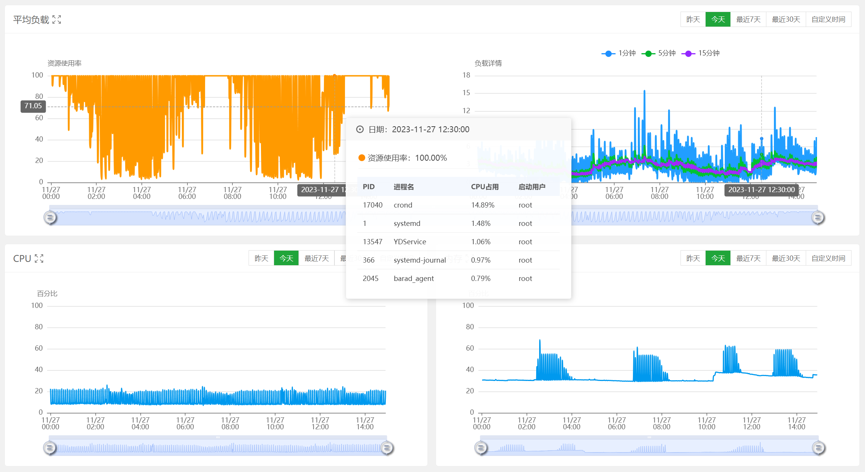The width and height of the screenshot is (865, 472).
Task: Click 最近30天 in the memory panel
Action: tap(786, 258)
